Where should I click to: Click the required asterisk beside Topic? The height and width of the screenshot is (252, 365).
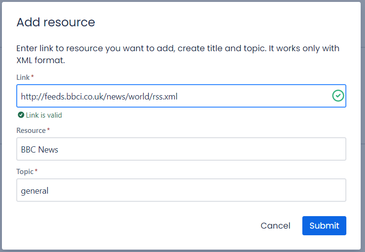point(36,172)
